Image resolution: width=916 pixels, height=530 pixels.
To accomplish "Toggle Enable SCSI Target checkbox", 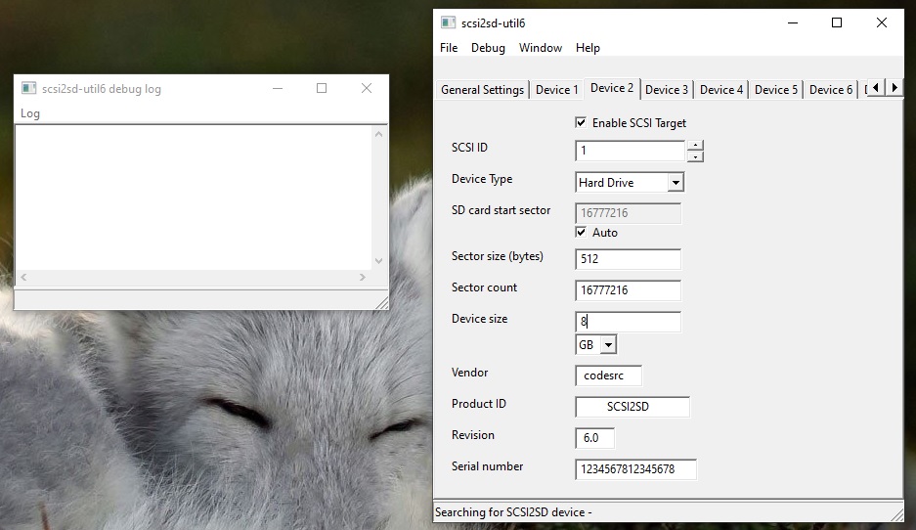I will point(581,122).
